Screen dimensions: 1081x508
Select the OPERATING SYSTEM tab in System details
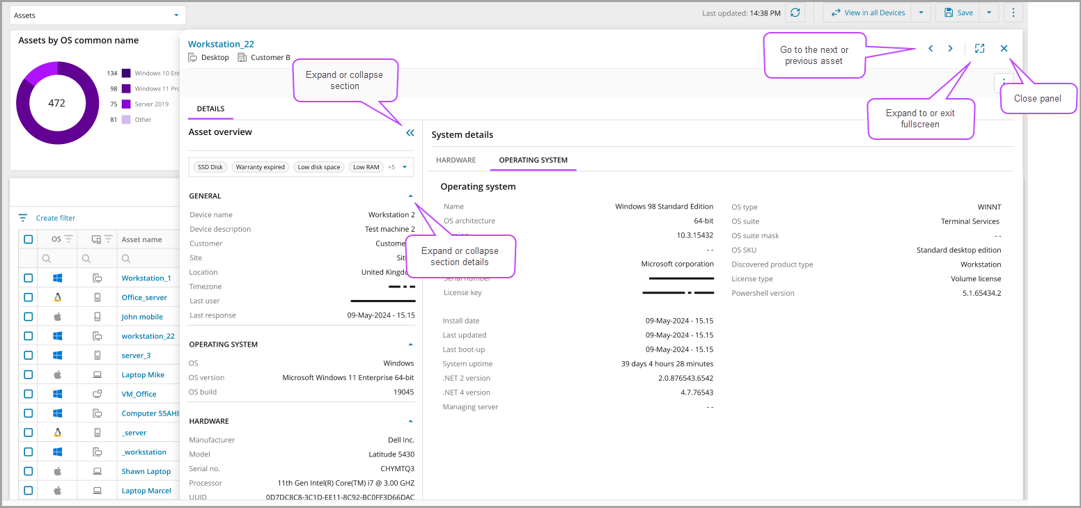(x=534, y=160)
